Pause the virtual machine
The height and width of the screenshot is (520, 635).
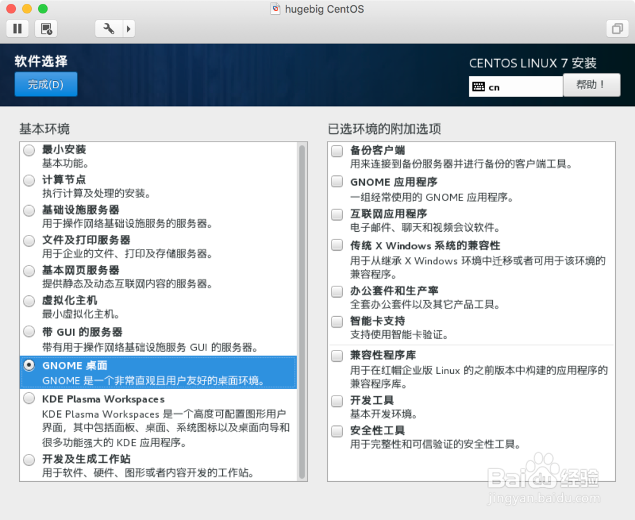pyautogui.click(x=17, y=29)
